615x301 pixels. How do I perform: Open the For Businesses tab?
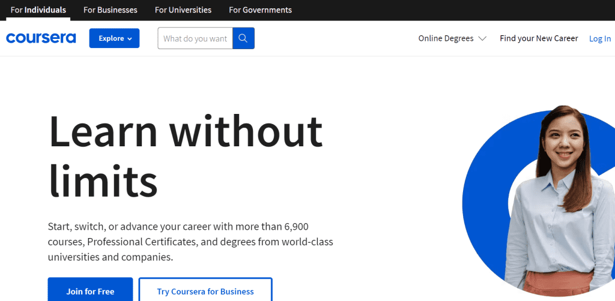(110, 10)
